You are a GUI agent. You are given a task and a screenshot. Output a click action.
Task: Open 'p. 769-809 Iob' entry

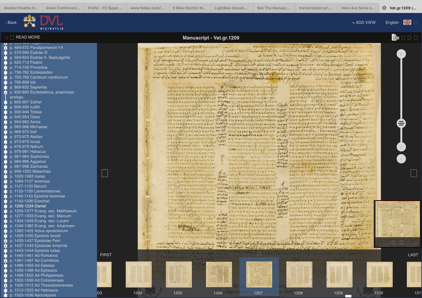pos(23,82)
